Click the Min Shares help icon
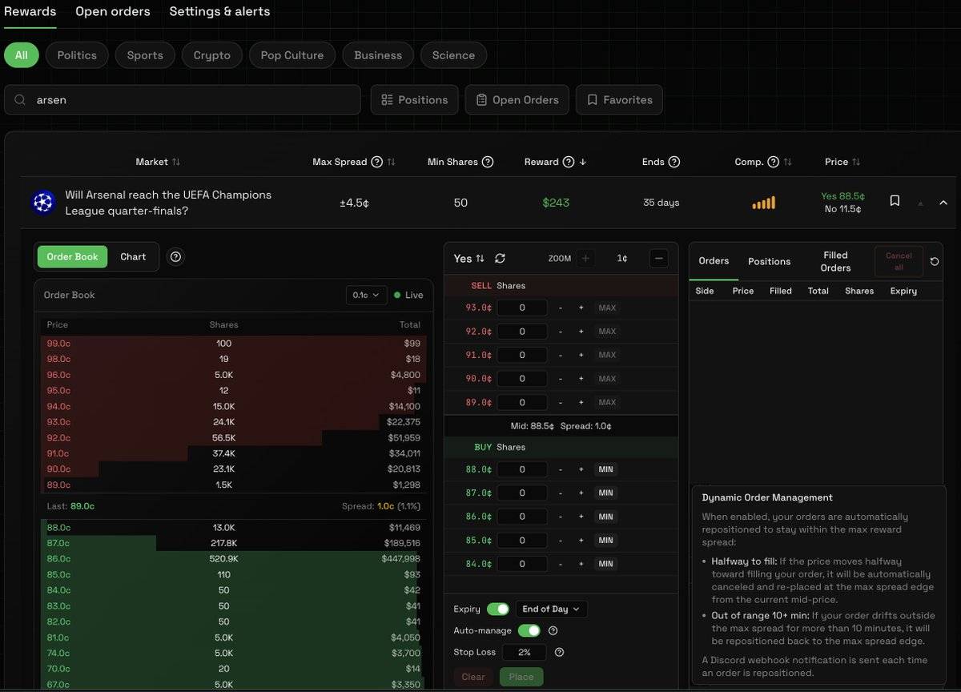The width and height of the screenshot is (961, 692). click(x=488, y=162)
